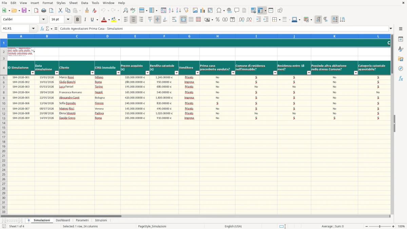Run the Spelling check icon
407x229 pixels.
pos(133,11)
